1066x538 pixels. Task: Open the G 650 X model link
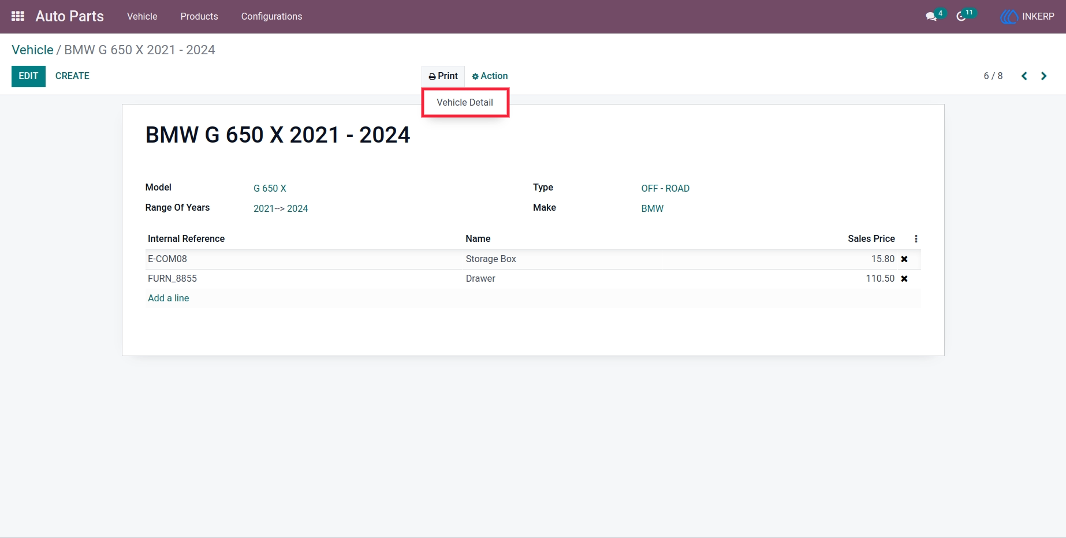(270, 189)
